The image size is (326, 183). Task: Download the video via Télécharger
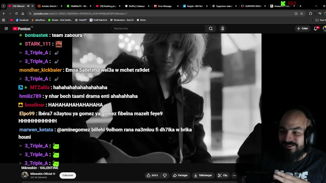(x=203, y=175)
